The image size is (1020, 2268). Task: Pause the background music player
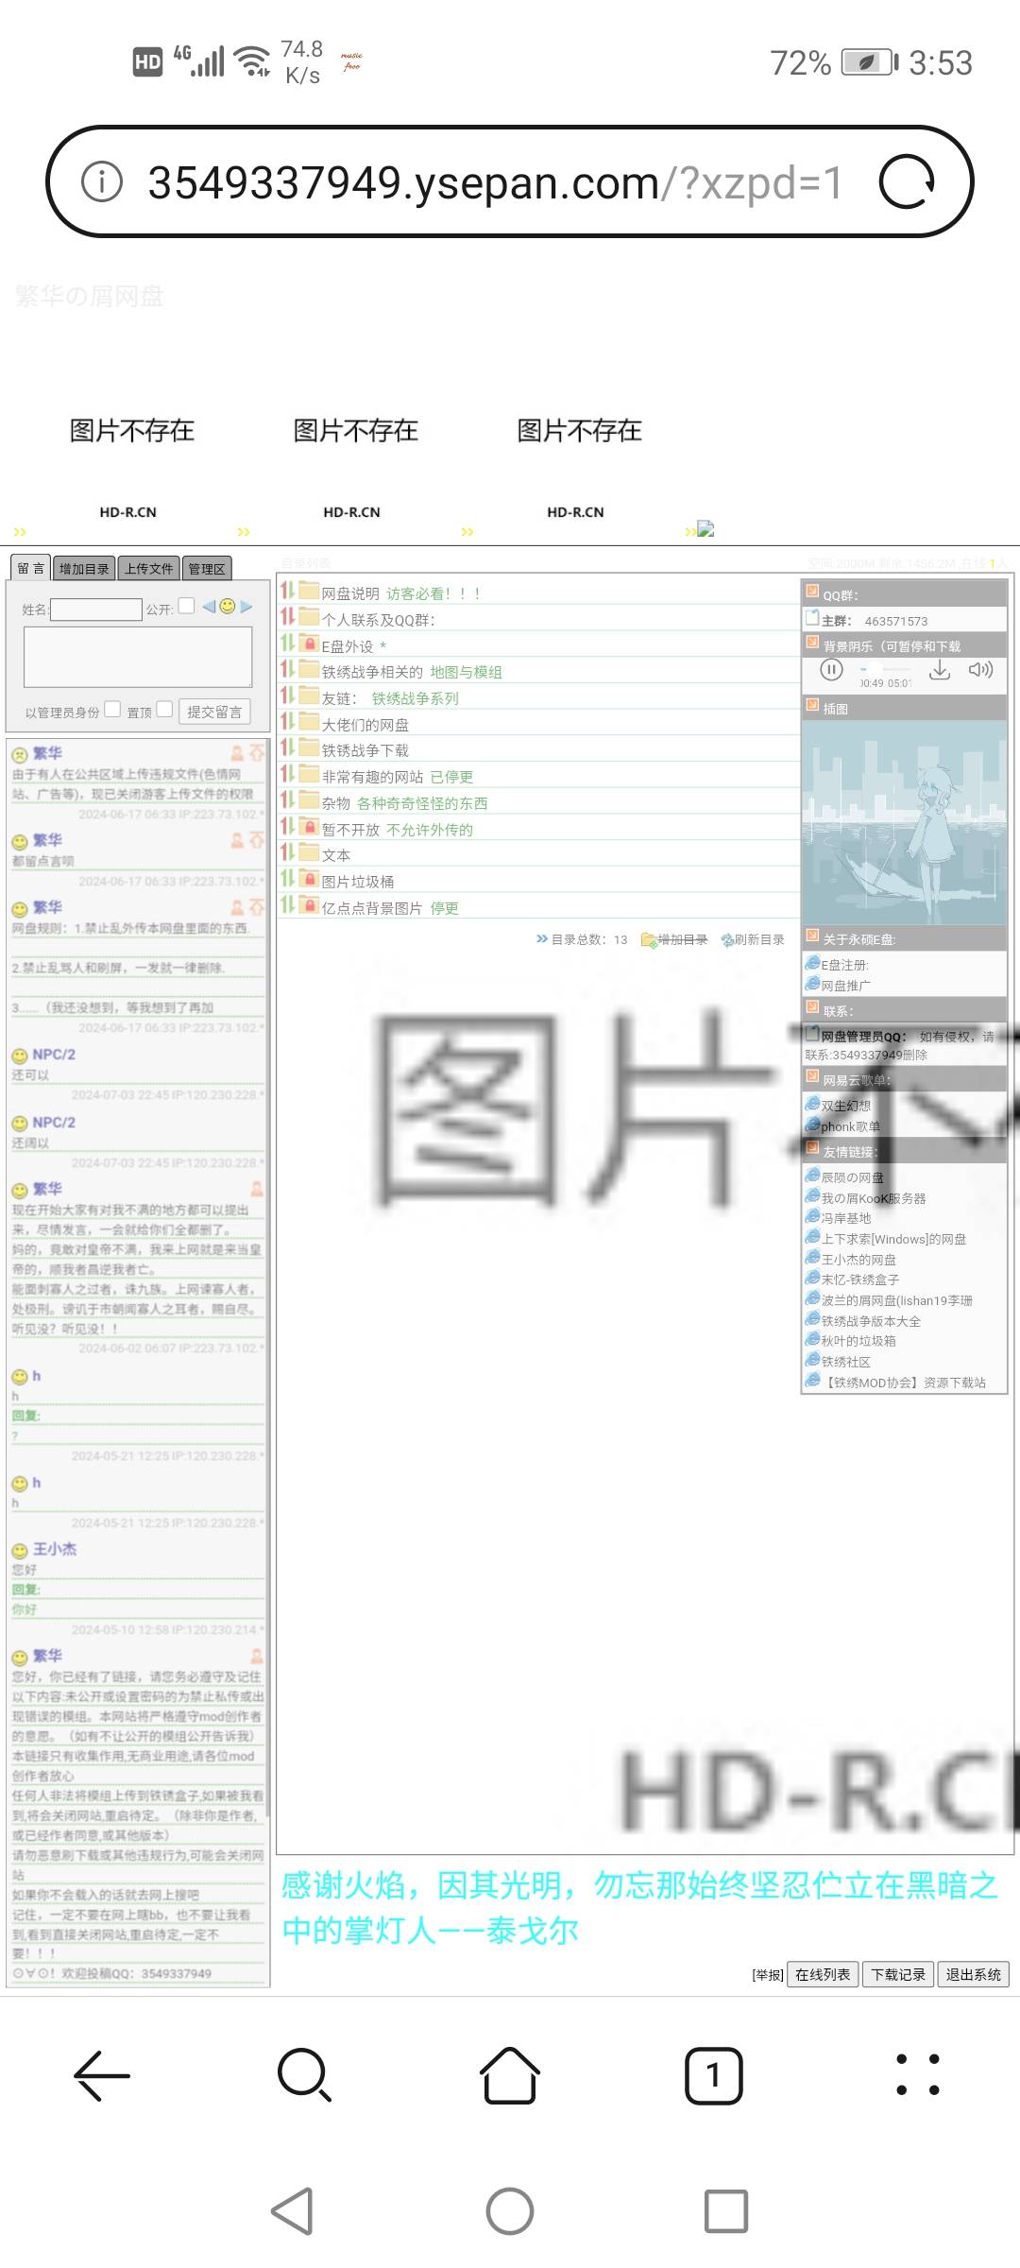point(831,670)
